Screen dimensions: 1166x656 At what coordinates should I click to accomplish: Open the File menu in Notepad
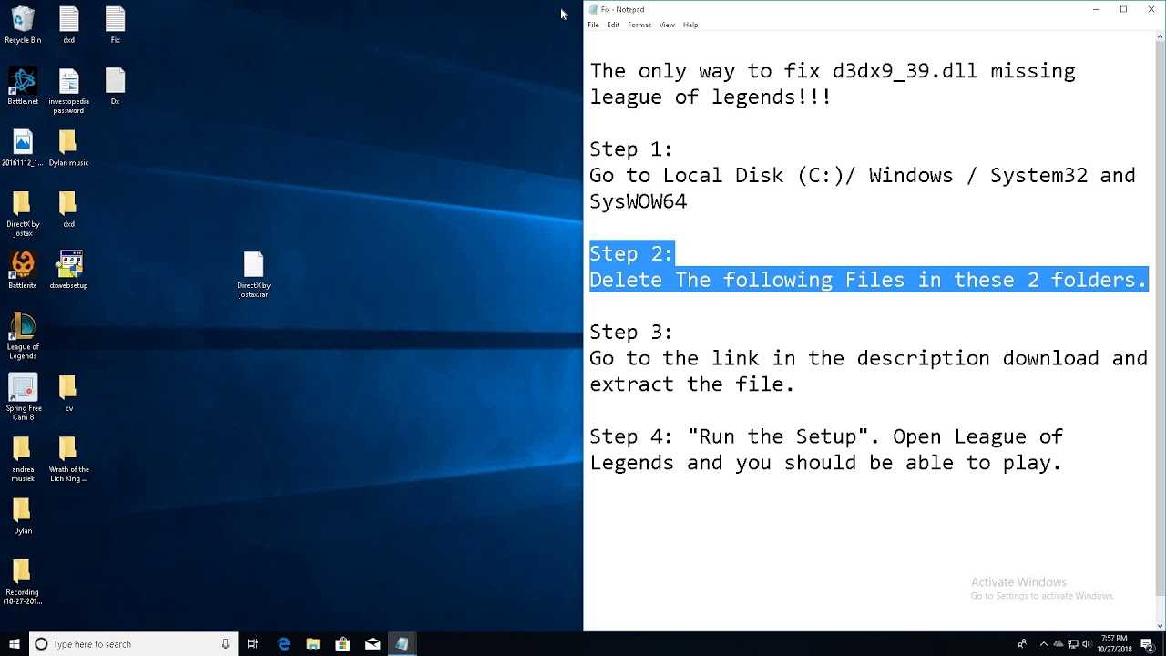pos(595,25)
